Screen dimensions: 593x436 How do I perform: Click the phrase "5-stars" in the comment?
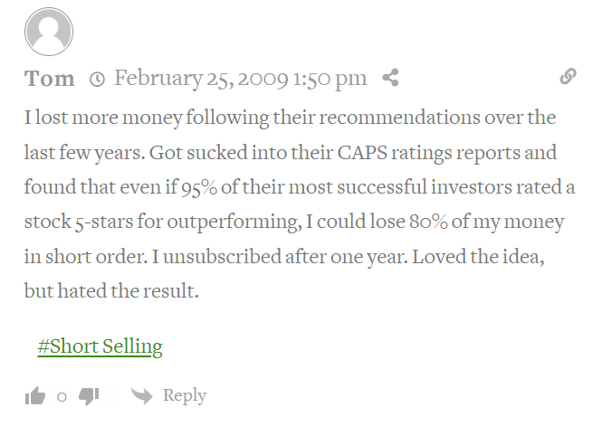104,222
